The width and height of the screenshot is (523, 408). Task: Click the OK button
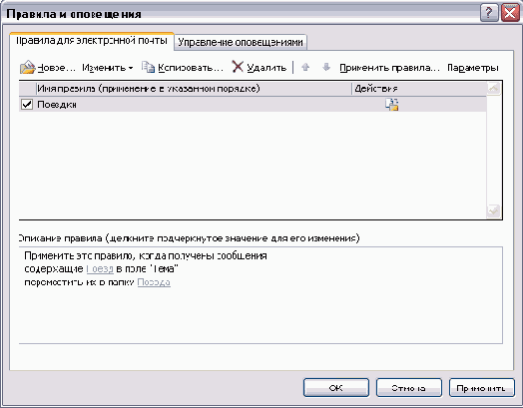coord(336,388)
